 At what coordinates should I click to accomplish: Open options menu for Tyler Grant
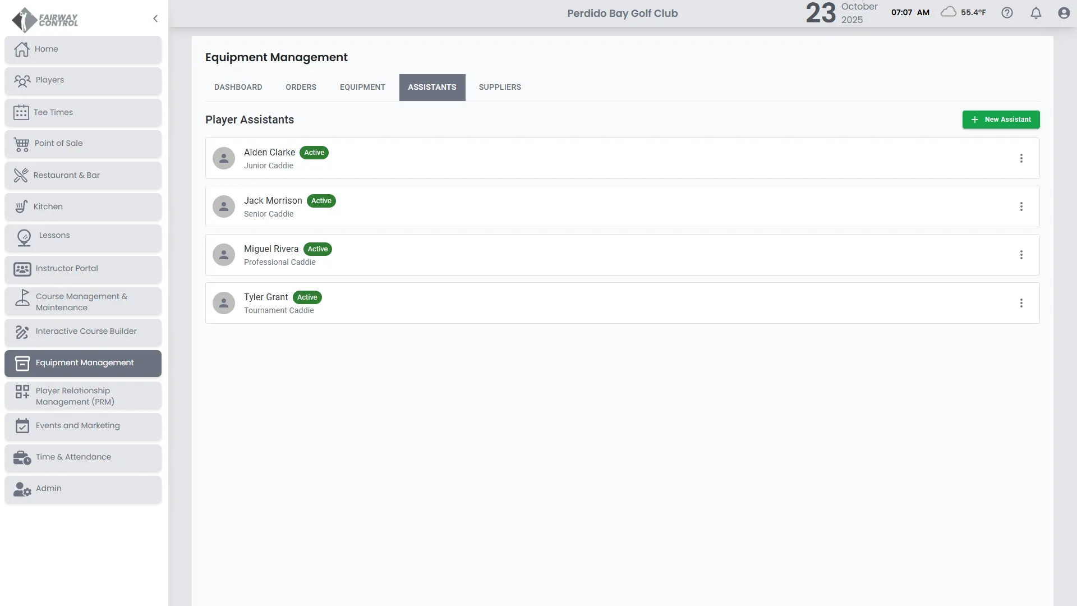pos(1021,303)
